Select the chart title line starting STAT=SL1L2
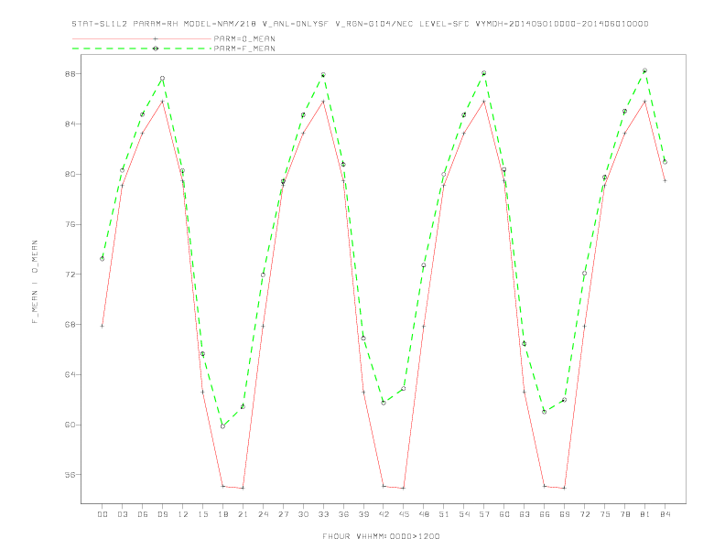The image size is (725, 560). click(x=360, y=24)
